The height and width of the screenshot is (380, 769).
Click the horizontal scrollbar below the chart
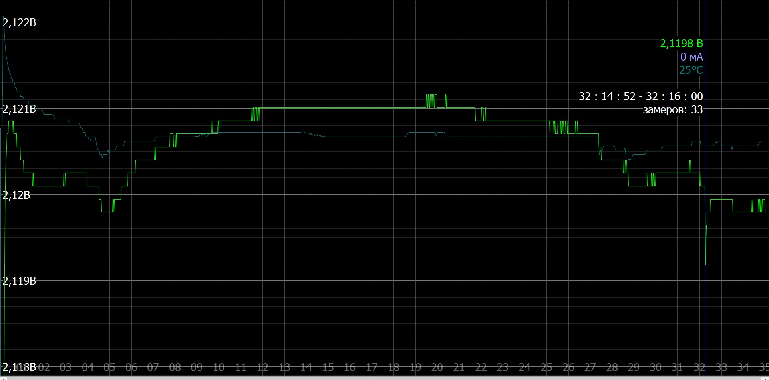coord(384,378)
